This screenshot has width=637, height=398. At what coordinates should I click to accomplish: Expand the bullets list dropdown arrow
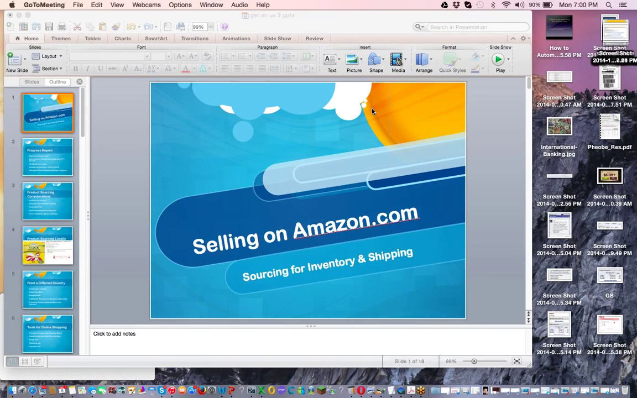click(233, 56)
